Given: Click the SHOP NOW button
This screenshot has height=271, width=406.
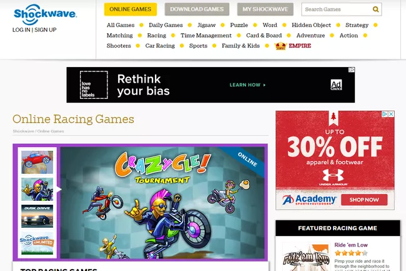Looking at the screenshot, I should [x=364, y=200].
